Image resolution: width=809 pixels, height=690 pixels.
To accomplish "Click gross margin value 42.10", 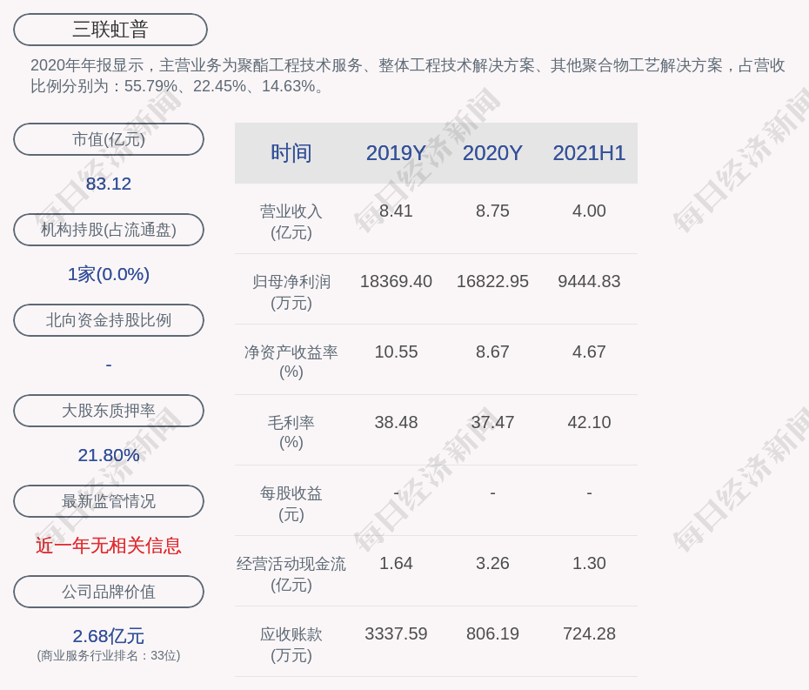I will [x=589, y=422].
